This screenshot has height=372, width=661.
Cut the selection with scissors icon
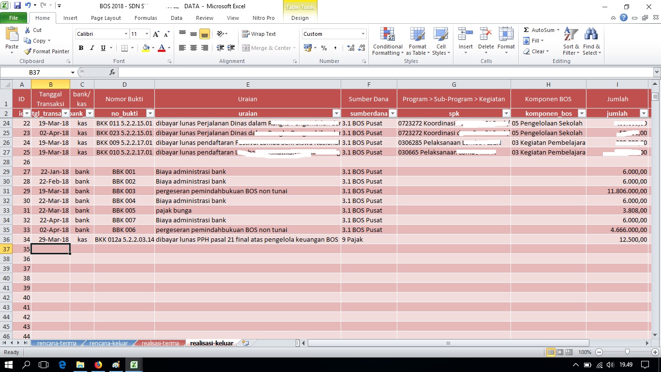pyautogui.click(x=33, y=30)
